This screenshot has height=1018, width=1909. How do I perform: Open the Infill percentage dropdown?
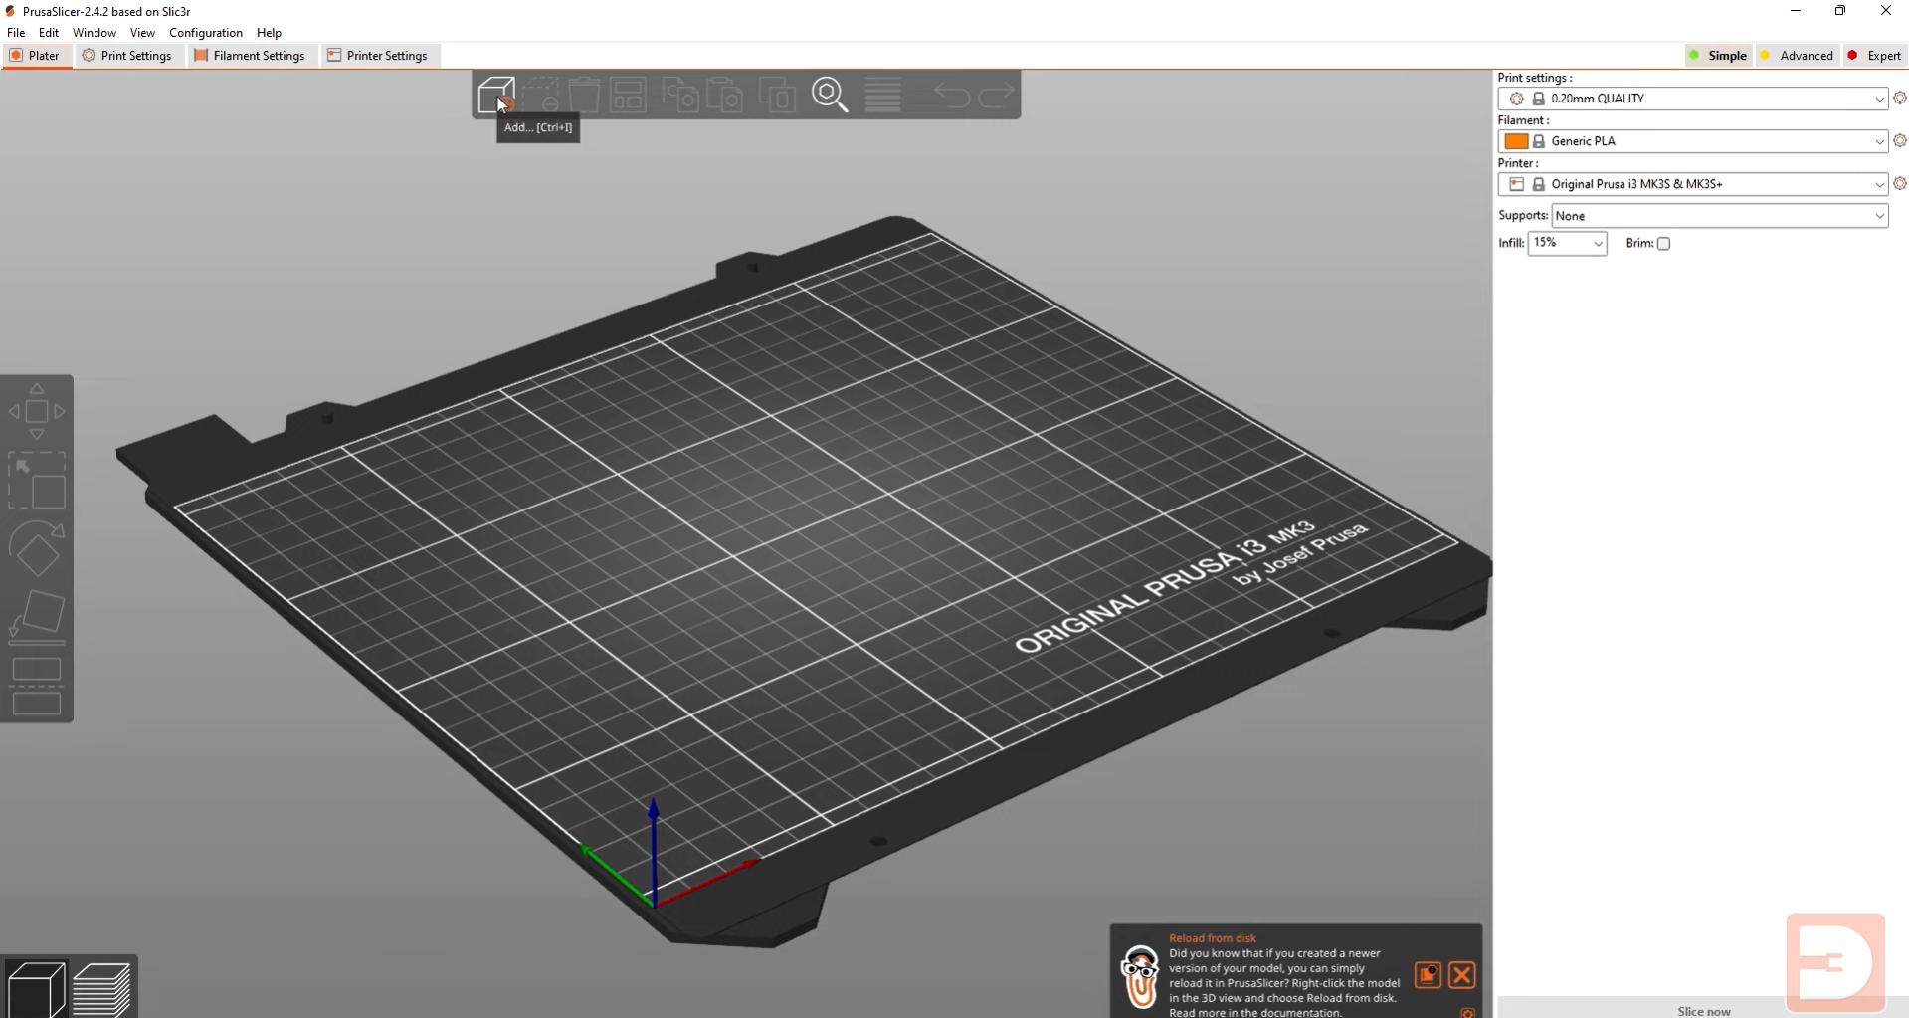[1567, 243]
